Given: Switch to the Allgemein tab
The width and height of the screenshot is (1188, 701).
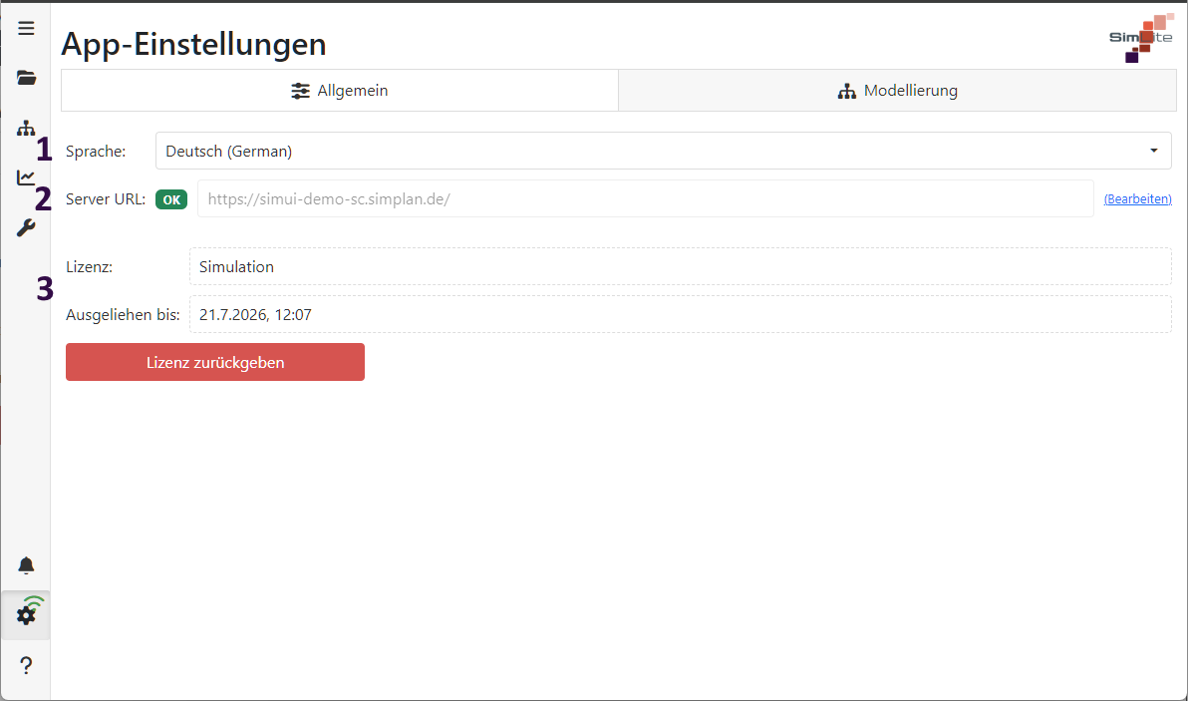Looking at the screenshot, I should click(340, 91).
